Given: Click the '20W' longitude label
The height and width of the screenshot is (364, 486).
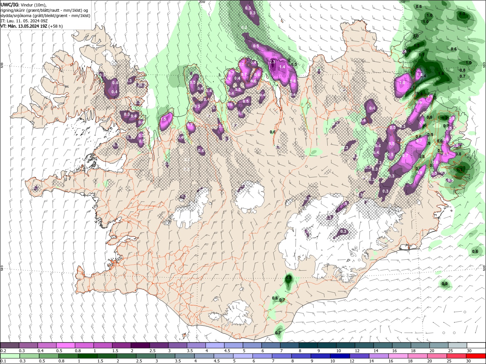Looking at the screenshot, I should click(x=202, y=2).
